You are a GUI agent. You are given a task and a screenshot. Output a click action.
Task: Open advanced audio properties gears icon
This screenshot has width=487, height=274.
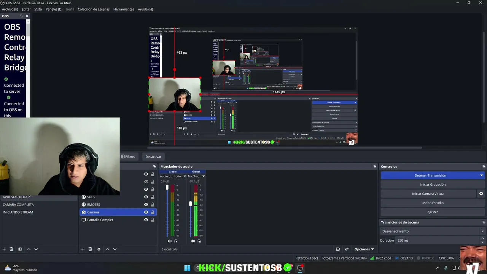(347, 249)
